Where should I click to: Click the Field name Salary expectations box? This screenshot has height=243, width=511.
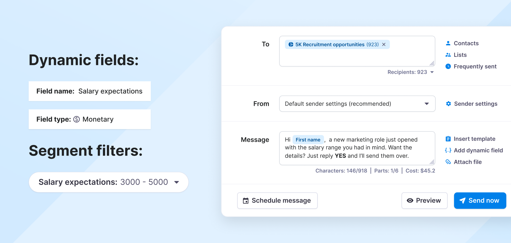[90, 91]
